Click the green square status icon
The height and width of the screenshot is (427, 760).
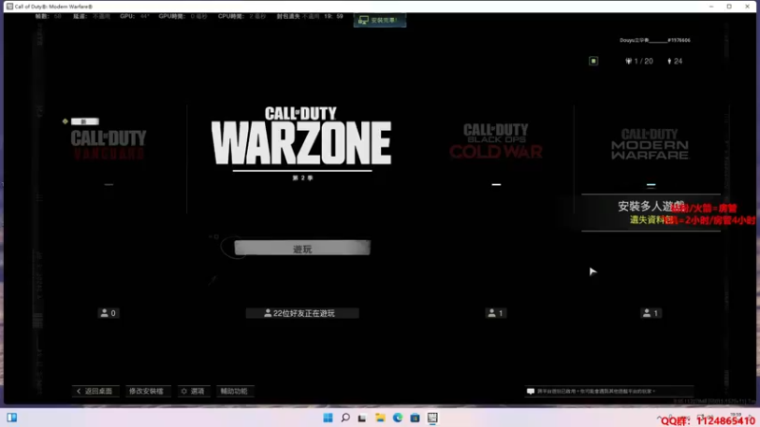coord(593,61)
